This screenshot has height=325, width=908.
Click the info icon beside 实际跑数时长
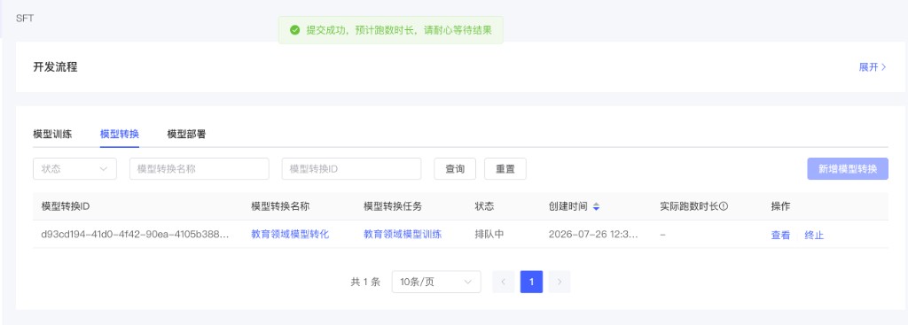click(x=724, y=206)
